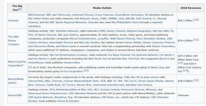Screen dimensions: 206x106
Task: Open the Fox Broadcasting Company link
Action: (x=71, y=55)
